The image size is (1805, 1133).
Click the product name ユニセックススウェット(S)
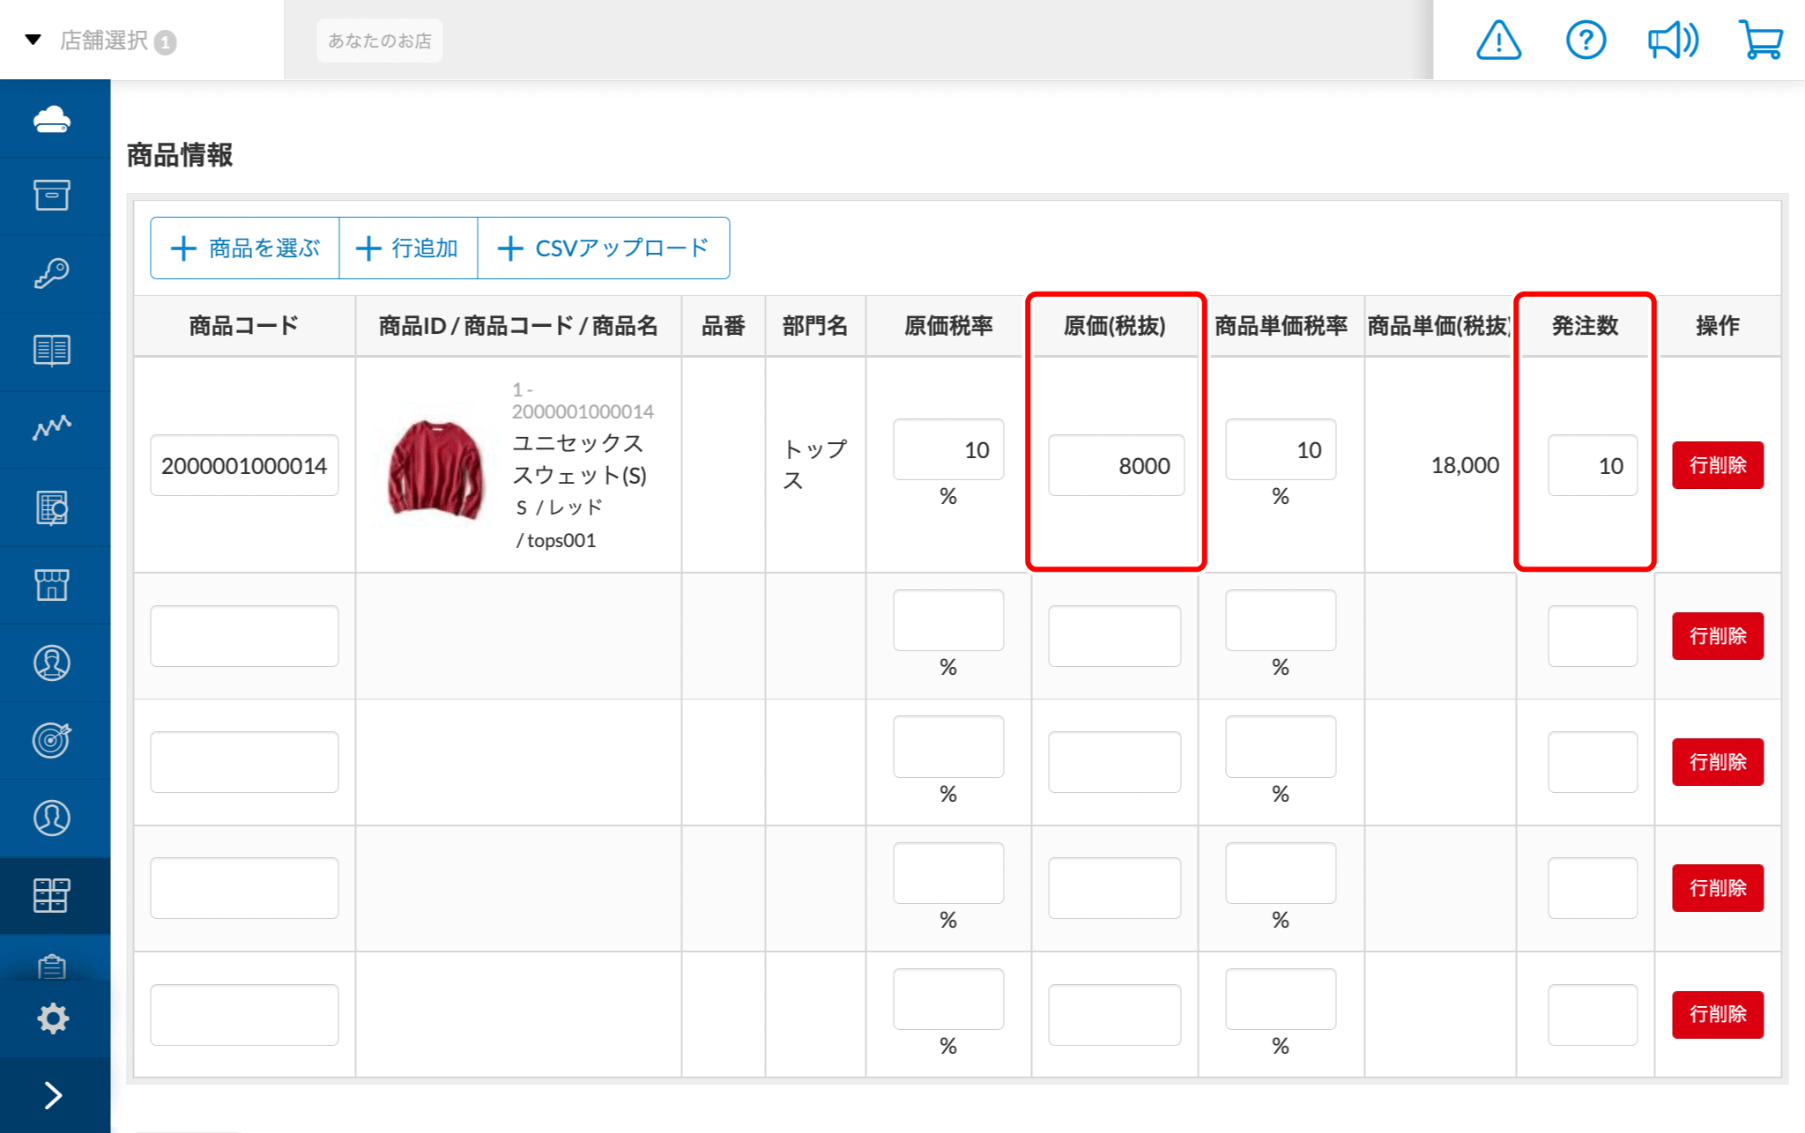point(580,459)
